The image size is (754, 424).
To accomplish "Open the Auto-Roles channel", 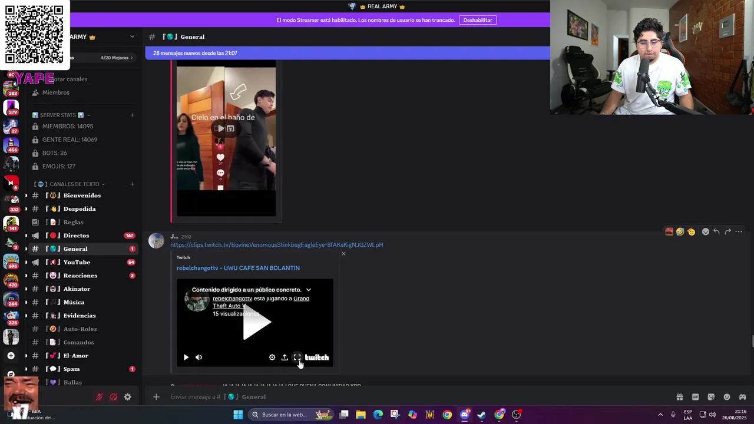I will 82,329.
